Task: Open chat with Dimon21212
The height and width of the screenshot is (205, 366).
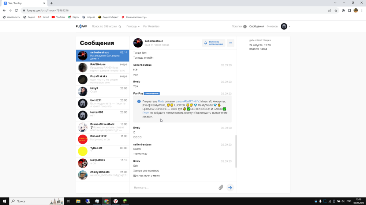Action: (x=102, y=139)
